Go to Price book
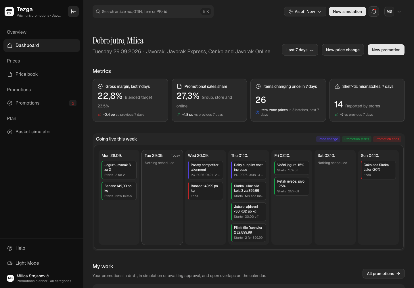This screenshot has width=414, height=288. [42, 74]
